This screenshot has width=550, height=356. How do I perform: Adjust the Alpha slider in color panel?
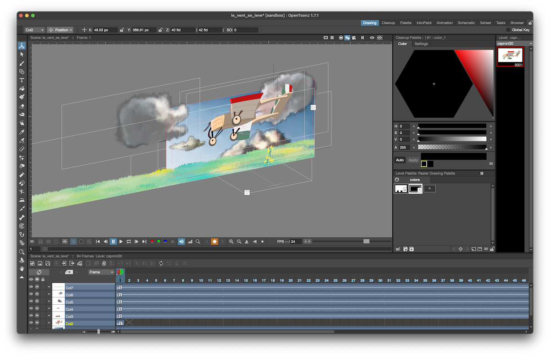[452, 148]
